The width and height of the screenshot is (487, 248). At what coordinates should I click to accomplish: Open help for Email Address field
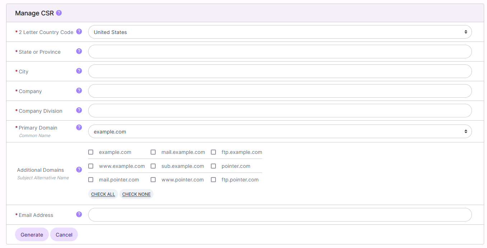click(x=79, y=214)
